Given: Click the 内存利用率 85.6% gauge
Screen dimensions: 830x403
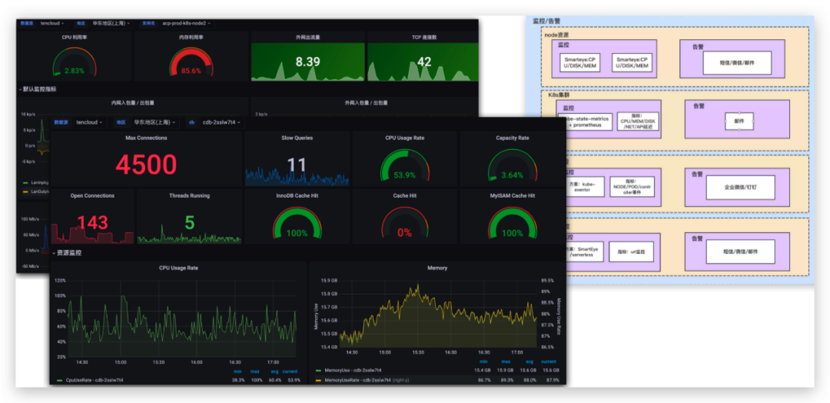Looking at the screenshot, I should point(191,62).
